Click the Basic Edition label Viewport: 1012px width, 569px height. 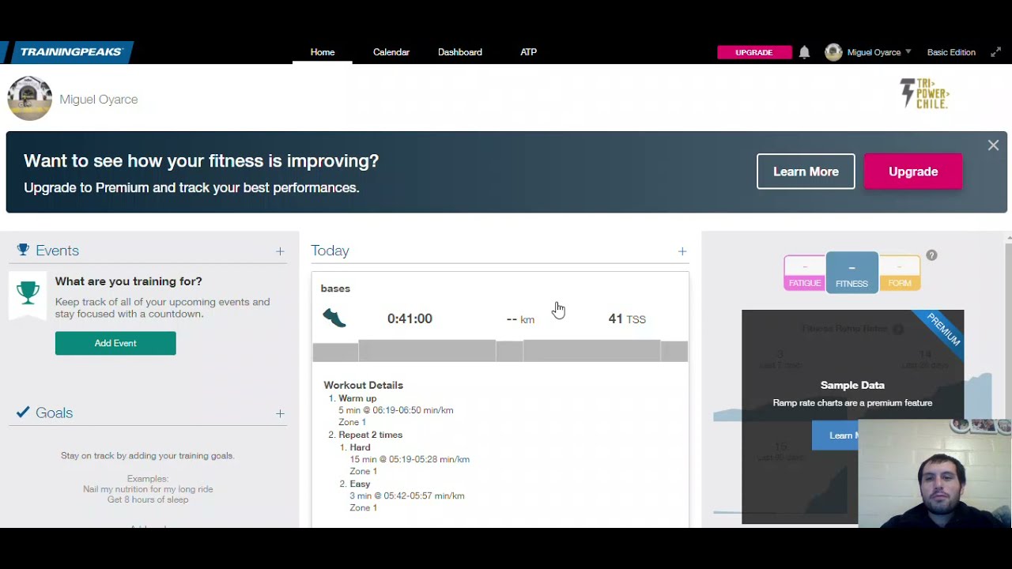pos(951,52)
